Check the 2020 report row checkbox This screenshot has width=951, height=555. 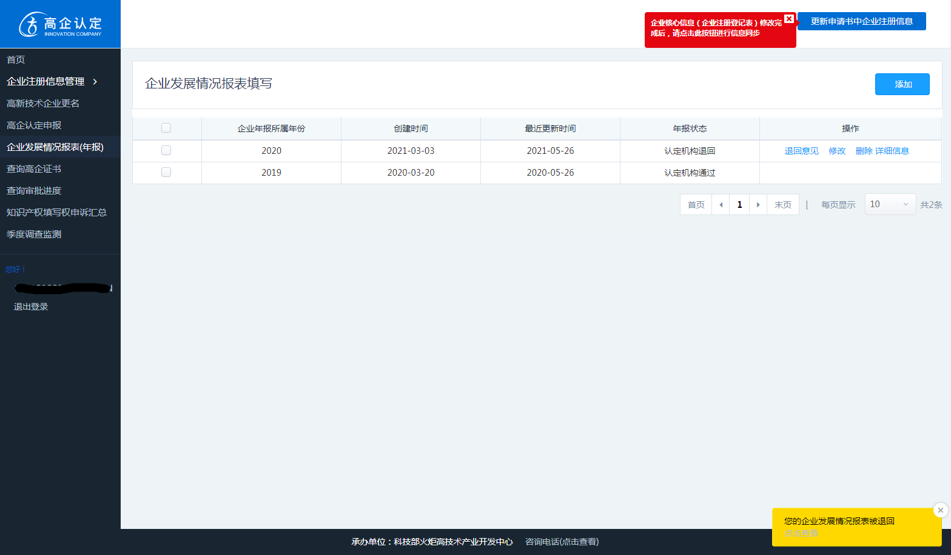click(x=166, y=150)
